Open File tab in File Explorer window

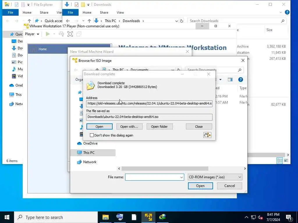pos(10,12)
